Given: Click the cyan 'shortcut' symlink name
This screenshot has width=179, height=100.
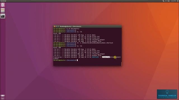Looking at the screenshot, I should pyautogui.click(x=95, y=57).
